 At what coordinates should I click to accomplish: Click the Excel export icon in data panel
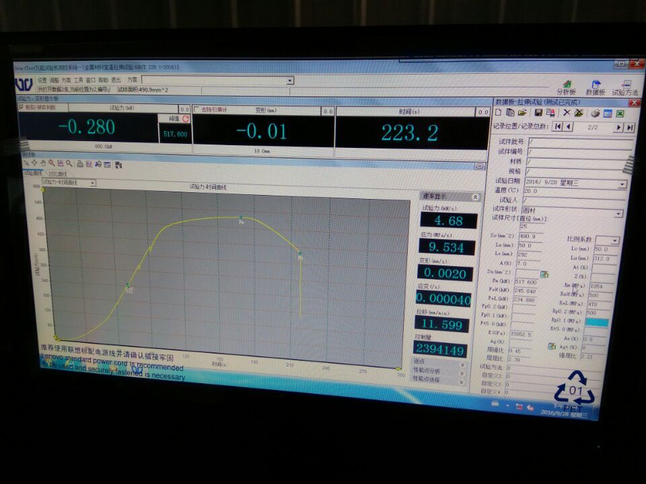[620, 114]
